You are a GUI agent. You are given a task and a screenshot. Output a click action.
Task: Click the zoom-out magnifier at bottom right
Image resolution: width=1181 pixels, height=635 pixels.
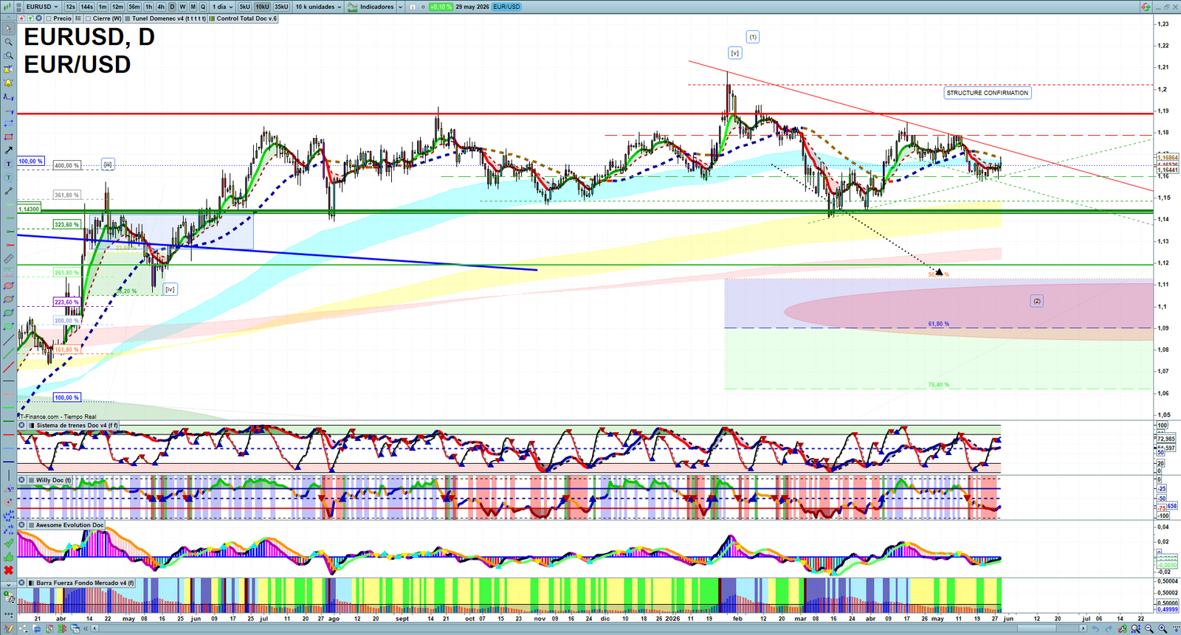[x=1149, y=628]
